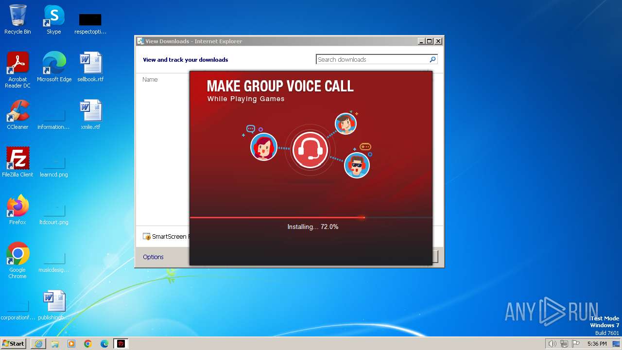Select the musicdesig desktop file
The image size is (622, 350).
click(x=53, y=262)
